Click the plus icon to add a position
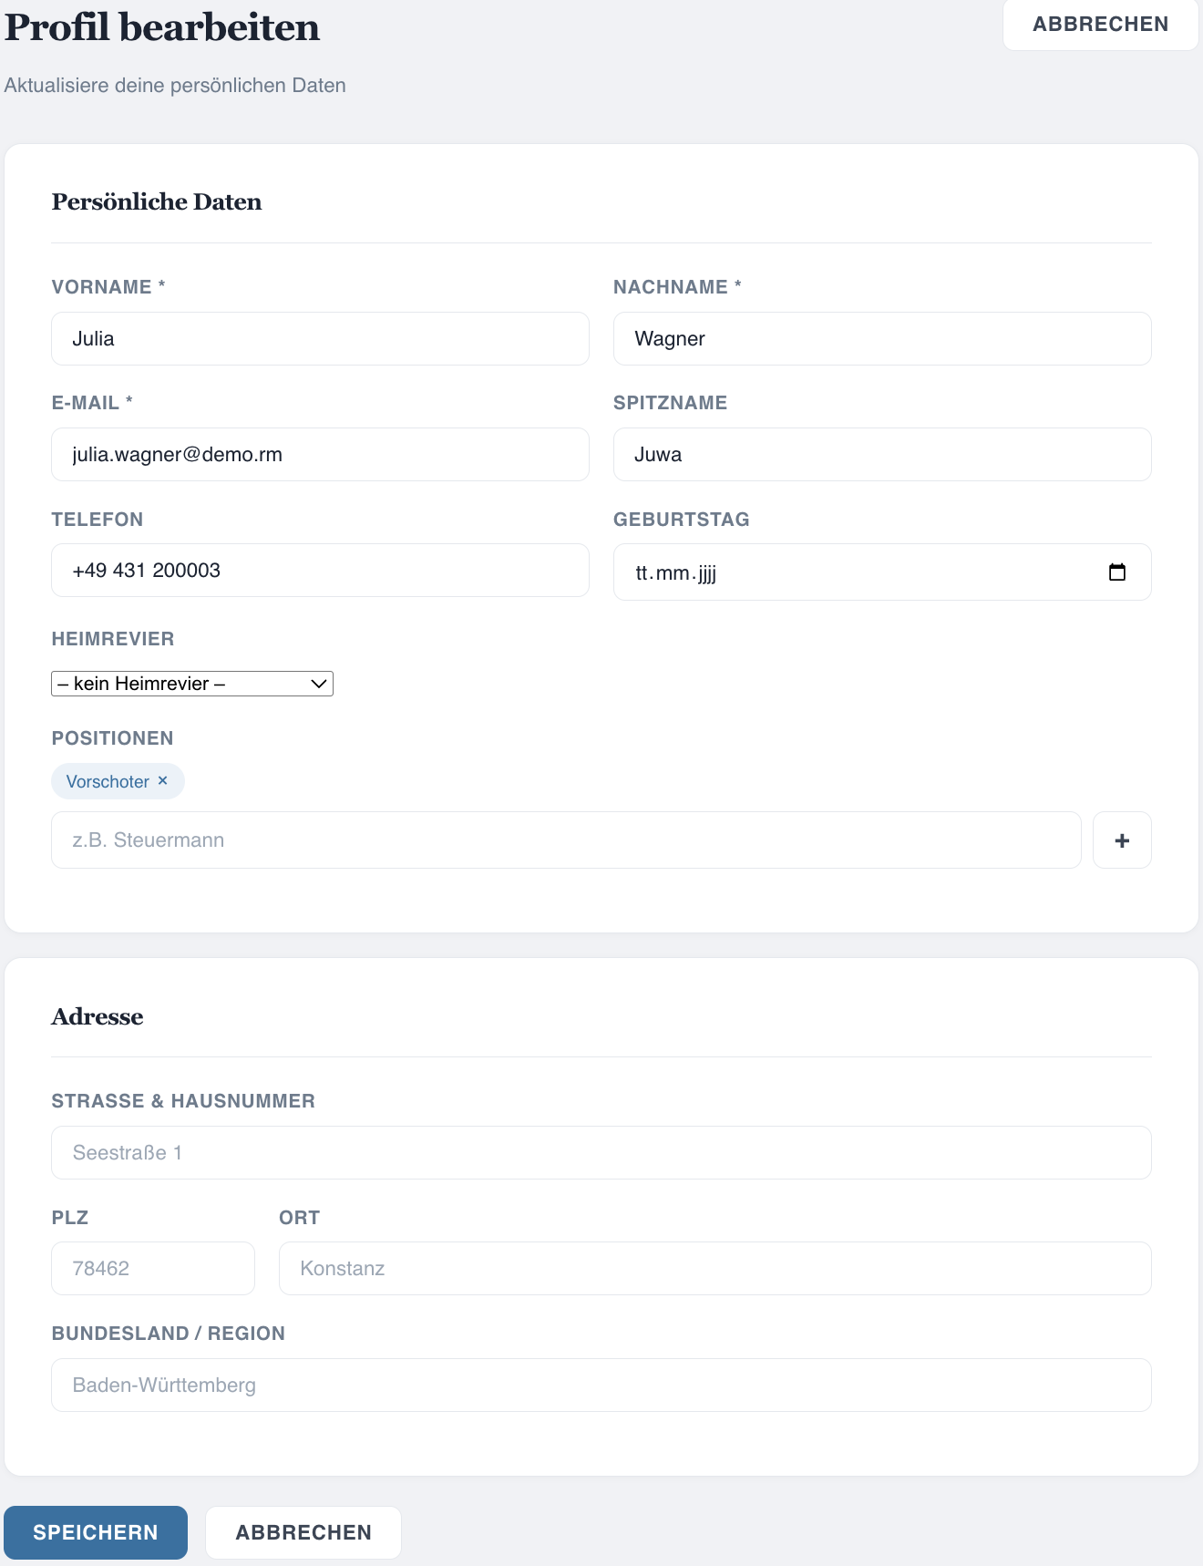This screenshot has height=1566, width=1203. (x=1121, y=840)
